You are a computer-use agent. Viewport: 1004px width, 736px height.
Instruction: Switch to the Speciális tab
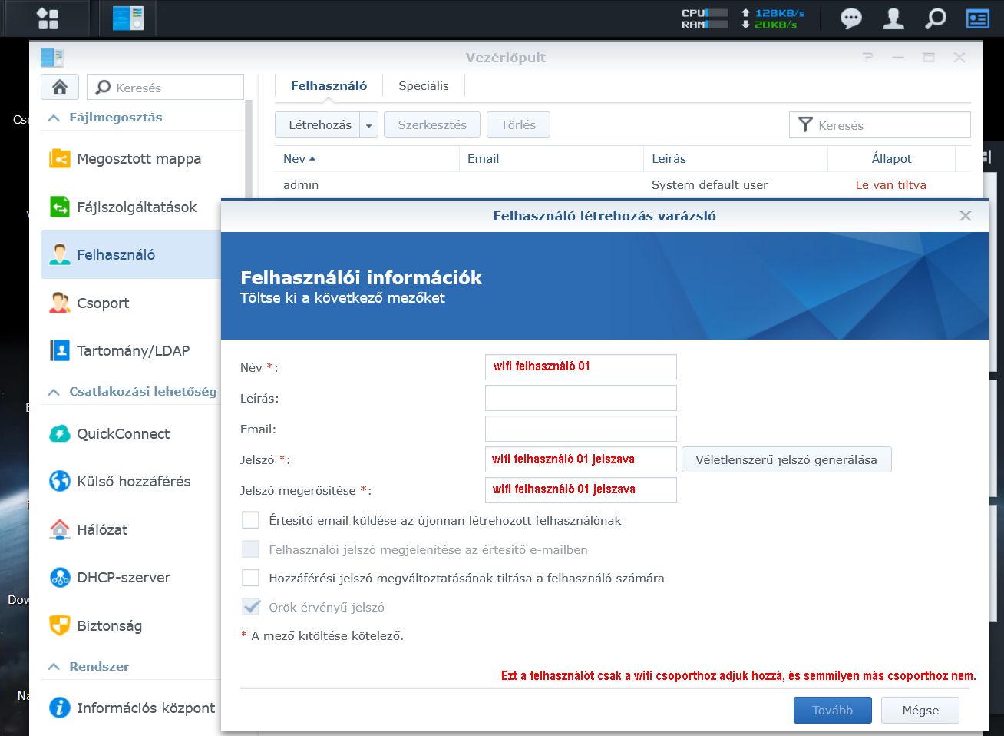[423, 86]
